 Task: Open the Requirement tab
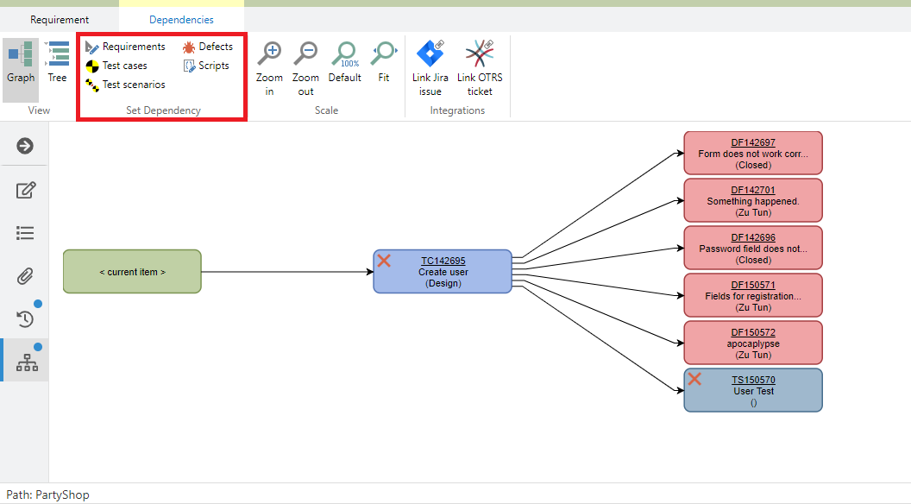click(60, 19)
